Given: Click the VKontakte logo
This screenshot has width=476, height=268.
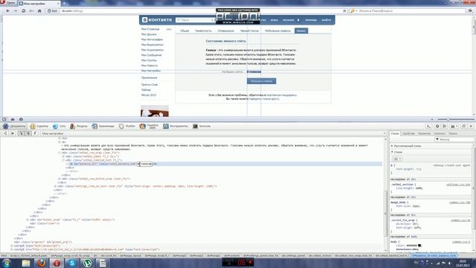Looking at the screenshot, I should (x=157, y=20).
